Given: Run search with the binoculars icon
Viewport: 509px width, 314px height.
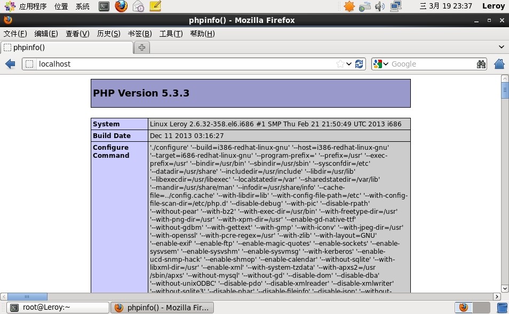Looking at the screenshot, I should pyautogui.click(x=481, y=64).
